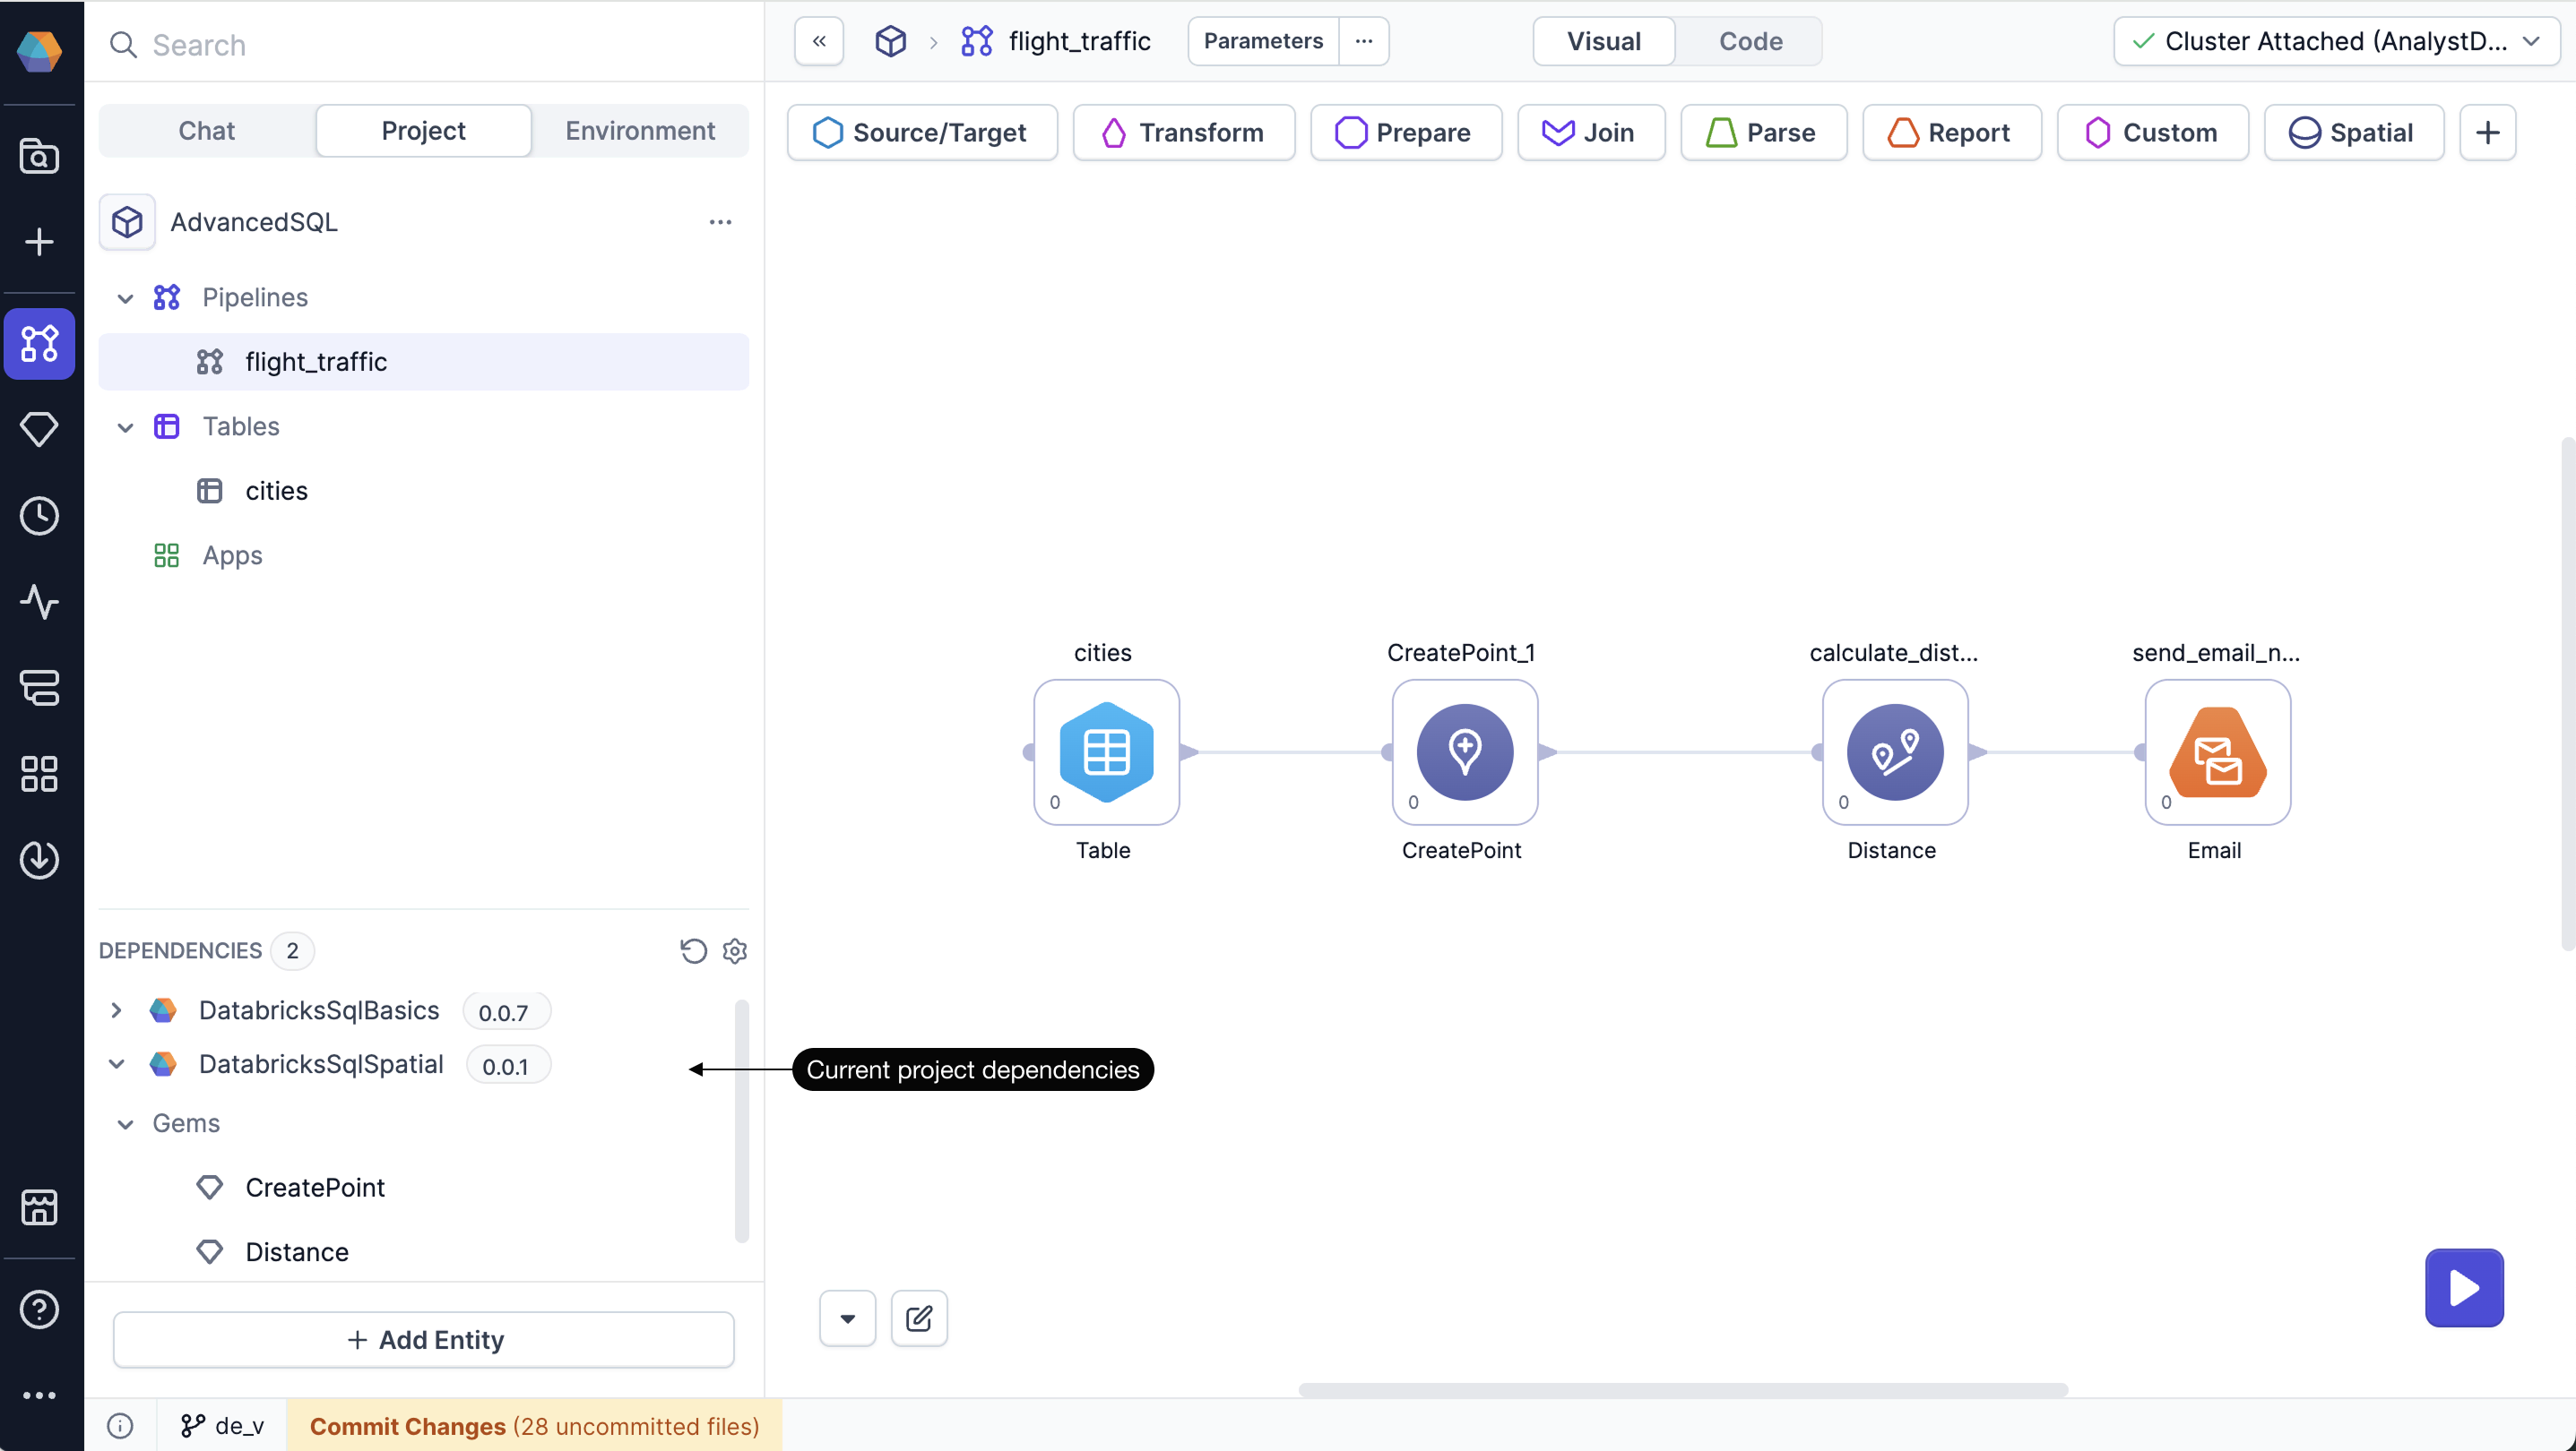Click the info icon in status bar
Viewport: 2576px width, 1451px height.
click(120, 1426)
